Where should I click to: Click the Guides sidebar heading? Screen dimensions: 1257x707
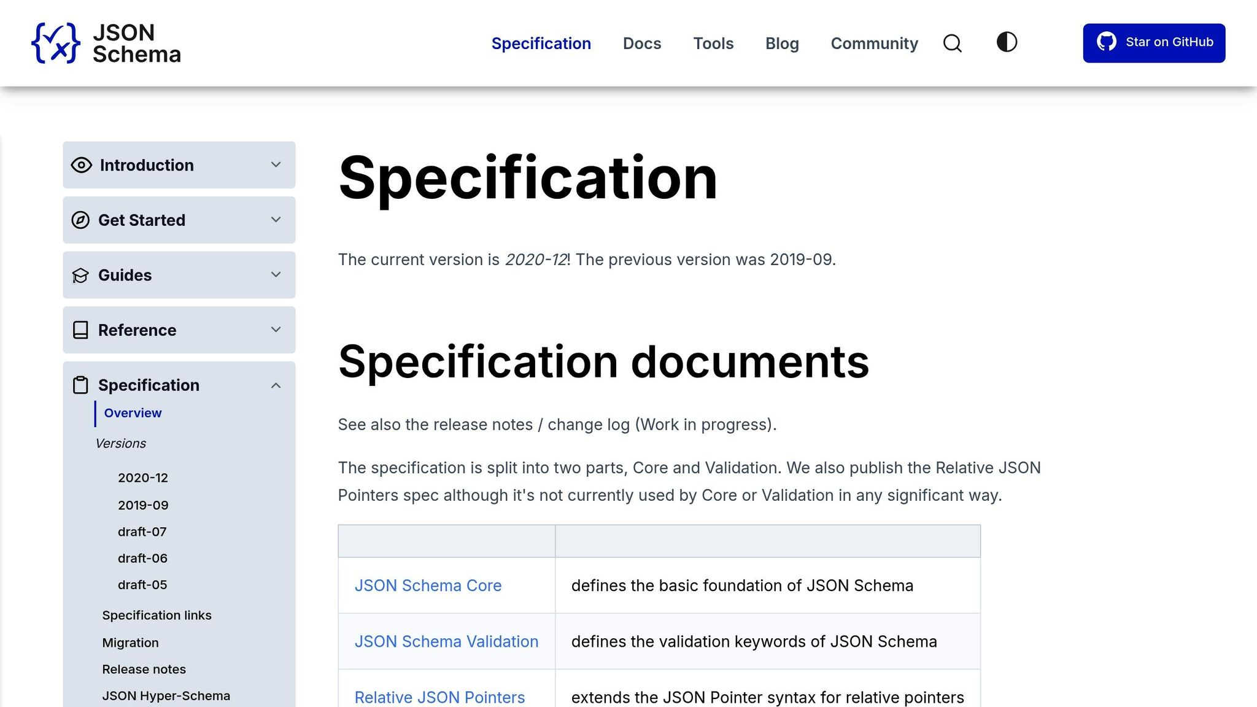[125, 275]
